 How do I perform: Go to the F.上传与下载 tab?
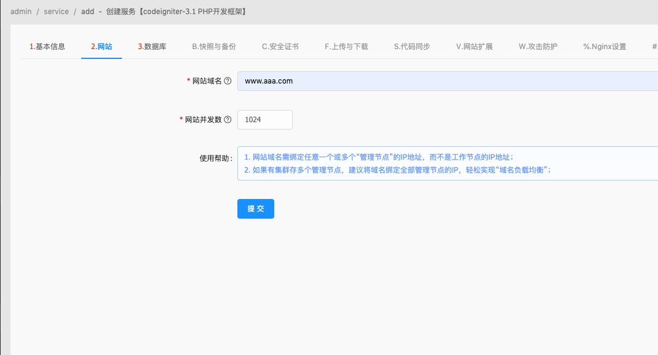pyautogui.click(x=346, y=47)
